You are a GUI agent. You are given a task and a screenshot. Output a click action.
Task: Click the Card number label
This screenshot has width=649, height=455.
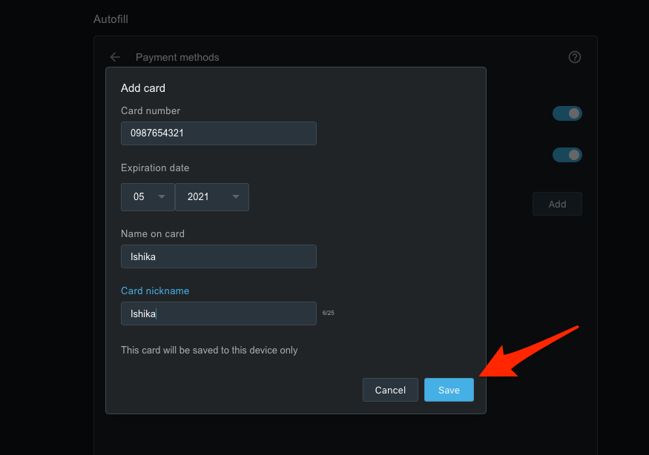click(151, 110)
